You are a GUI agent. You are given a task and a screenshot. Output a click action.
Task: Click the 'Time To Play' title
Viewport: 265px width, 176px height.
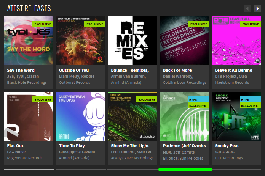(x=72, y=146)
